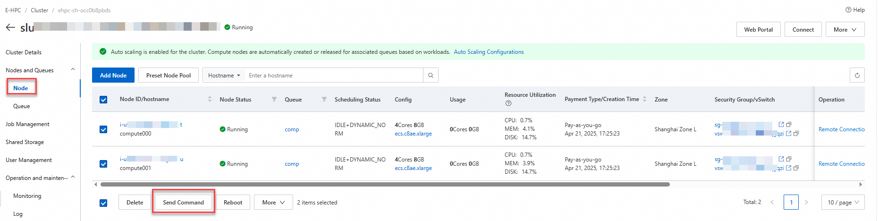Open the Hostname search type dropdown

(224, 76)
